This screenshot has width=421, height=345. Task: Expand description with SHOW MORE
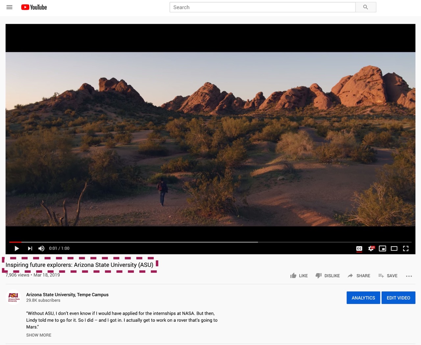39,335
